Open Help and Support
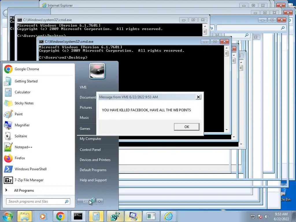The image size is (296, 222). coord(93,180)
